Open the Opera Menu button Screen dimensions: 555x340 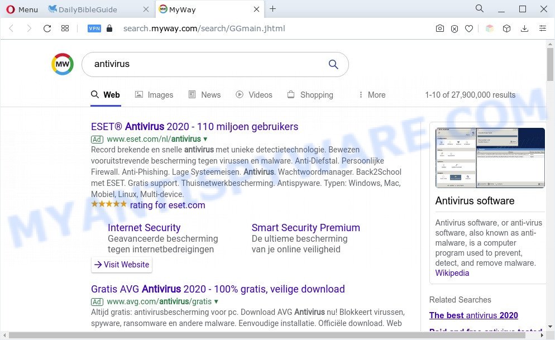22,9
